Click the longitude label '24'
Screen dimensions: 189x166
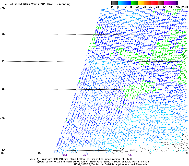tap(113, 153)
